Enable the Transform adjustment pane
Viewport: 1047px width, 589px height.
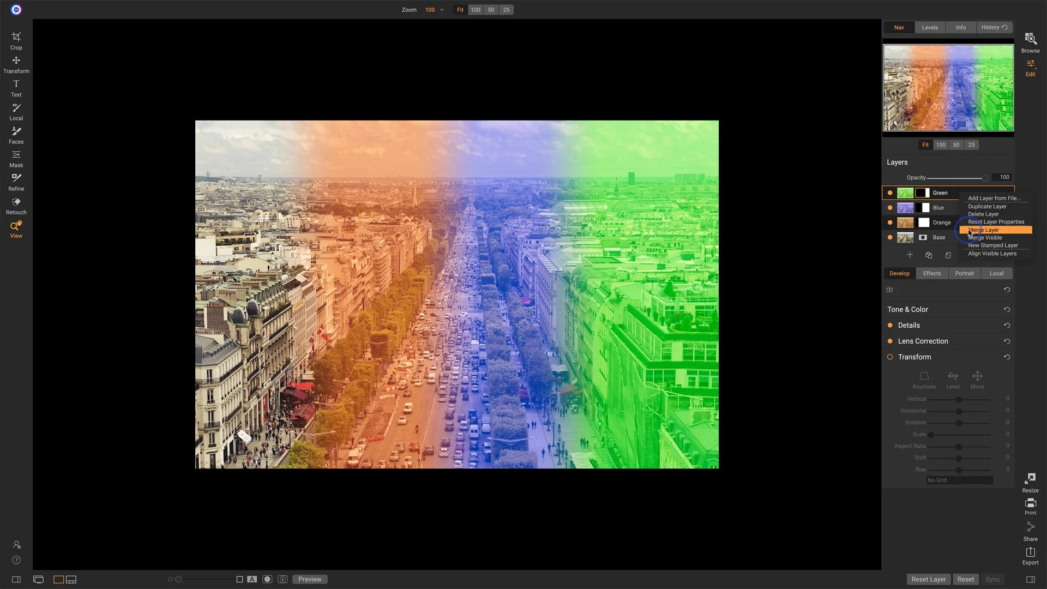tap(890, 357)
